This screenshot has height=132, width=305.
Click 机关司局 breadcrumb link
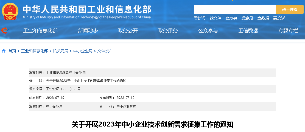click(60, 51)
